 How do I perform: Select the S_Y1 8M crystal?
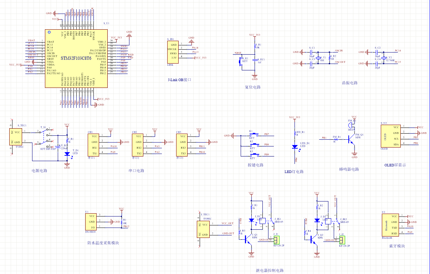319,58
